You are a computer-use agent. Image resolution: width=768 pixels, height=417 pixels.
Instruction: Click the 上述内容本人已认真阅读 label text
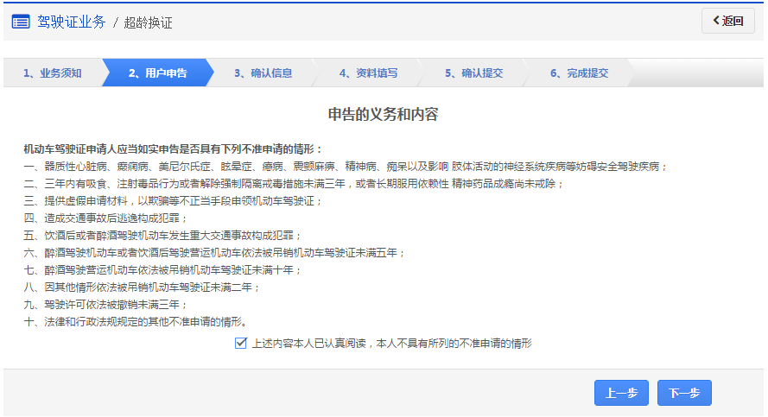coord(390,344)
